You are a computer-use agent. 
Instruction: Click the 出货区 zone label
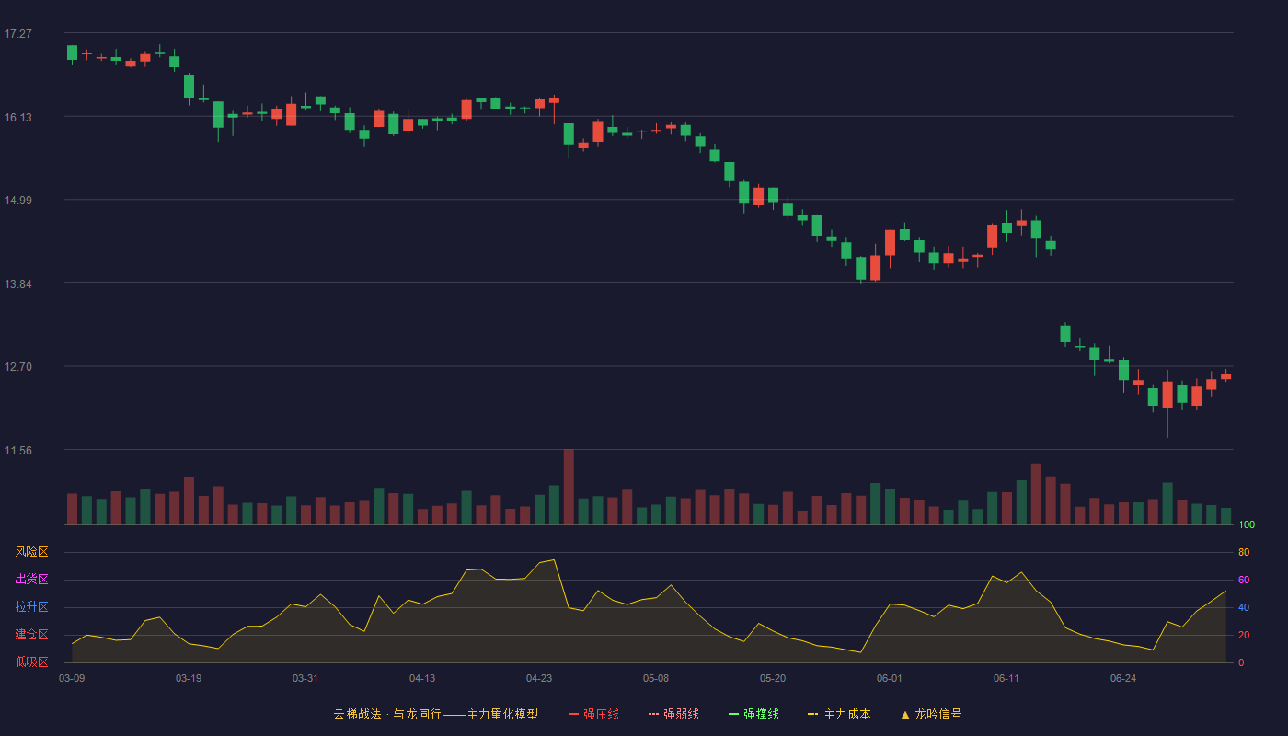click(x=31, y=580)
